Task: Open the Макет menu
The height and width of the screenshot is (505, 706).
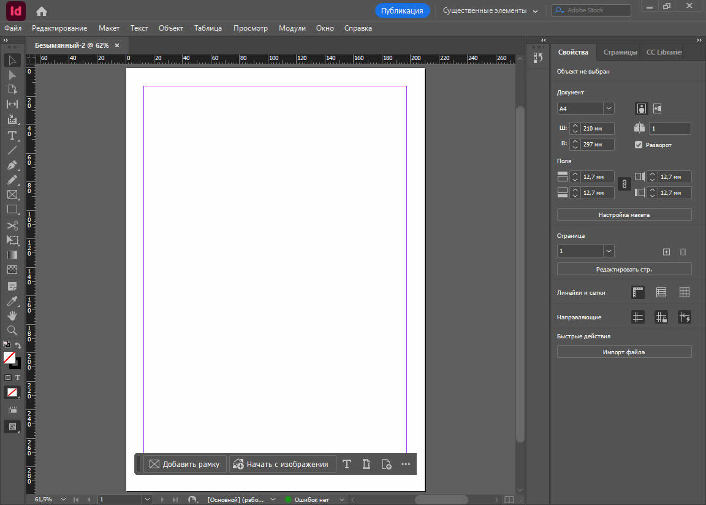Action: pyautogui.click(x=109, y=28)
